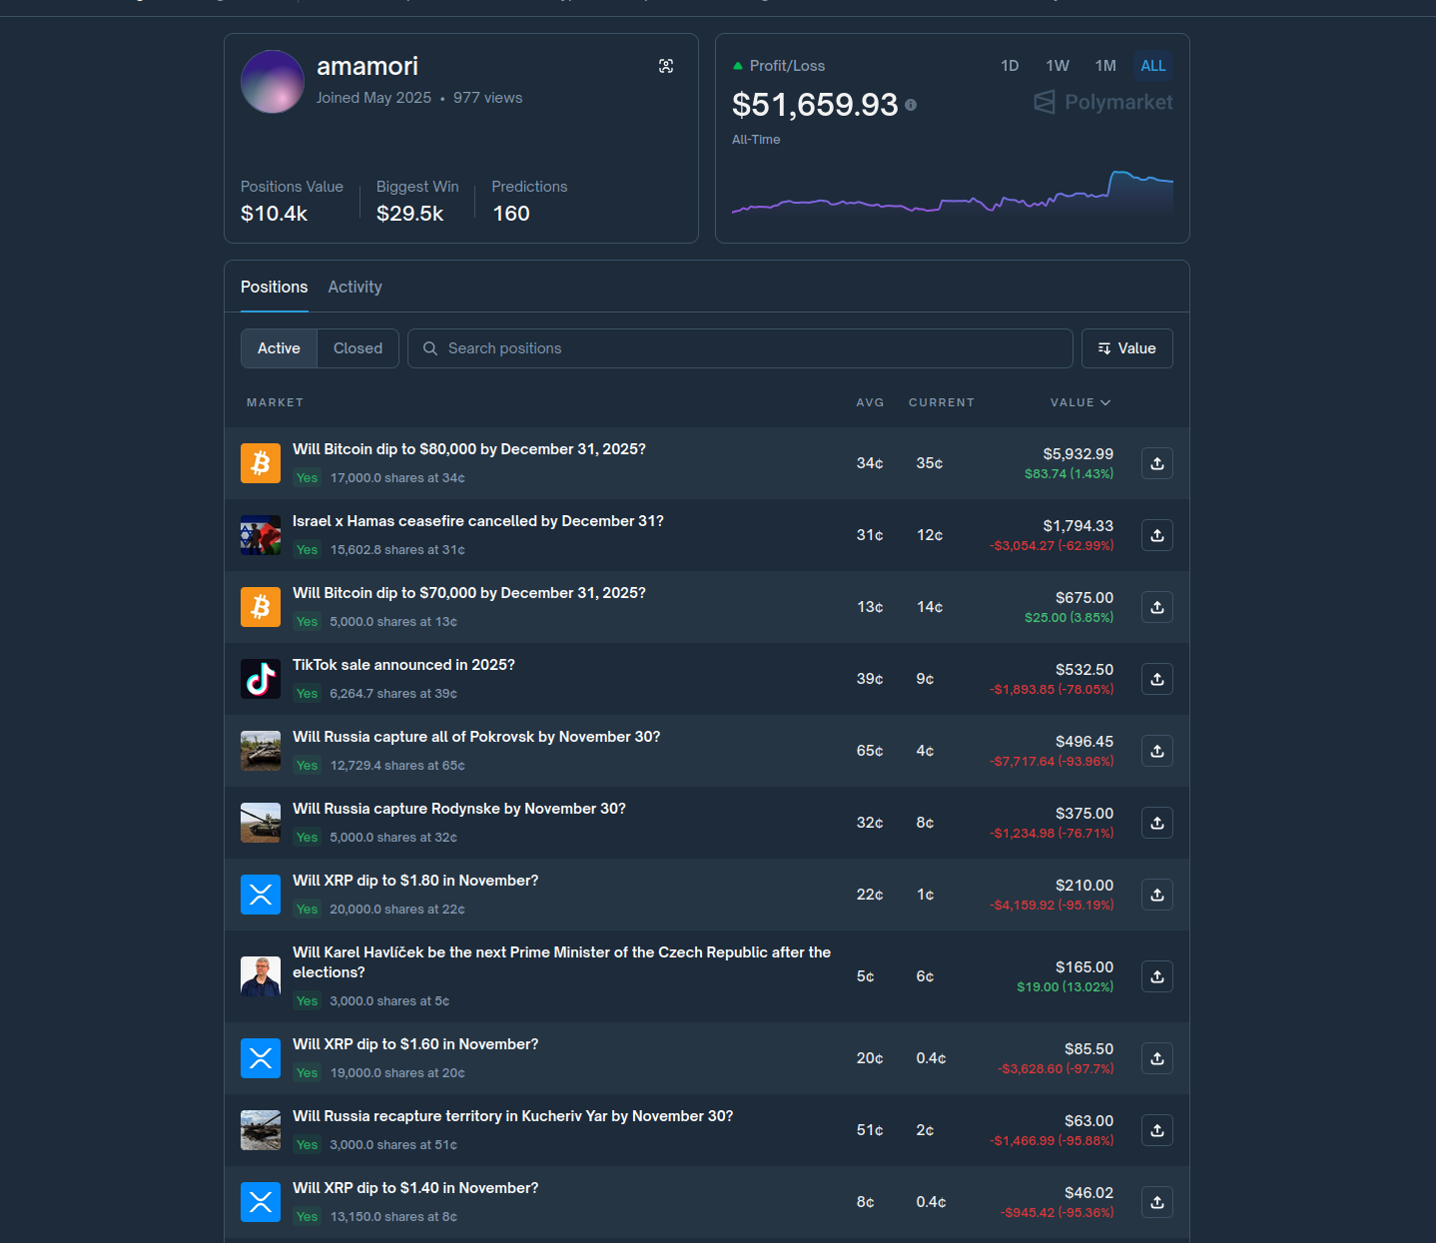Show Active positions
This screenshot has height=1243, width=1436.
[x=279, y=348]
